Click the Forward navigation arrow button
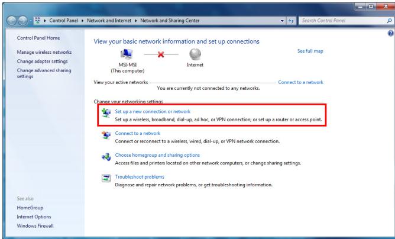395x239 pixels. 22,21
